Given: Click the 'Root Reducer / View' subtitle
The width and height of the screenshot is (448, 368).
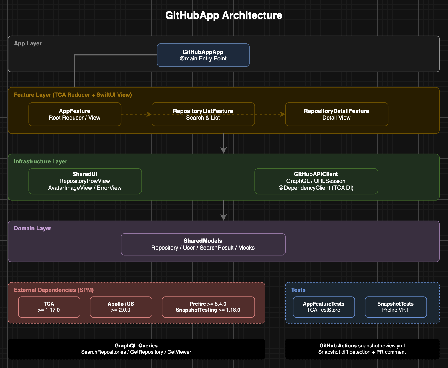Looking at the screenshot, I should (74, 118).
